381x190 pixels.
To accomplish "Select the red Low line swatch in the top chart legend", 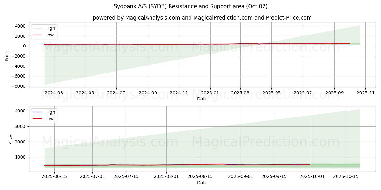I will (x=38, y=35).
